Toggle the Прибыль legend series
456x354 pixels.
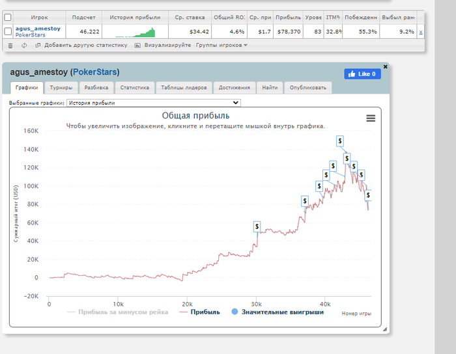tap(200, 312)
